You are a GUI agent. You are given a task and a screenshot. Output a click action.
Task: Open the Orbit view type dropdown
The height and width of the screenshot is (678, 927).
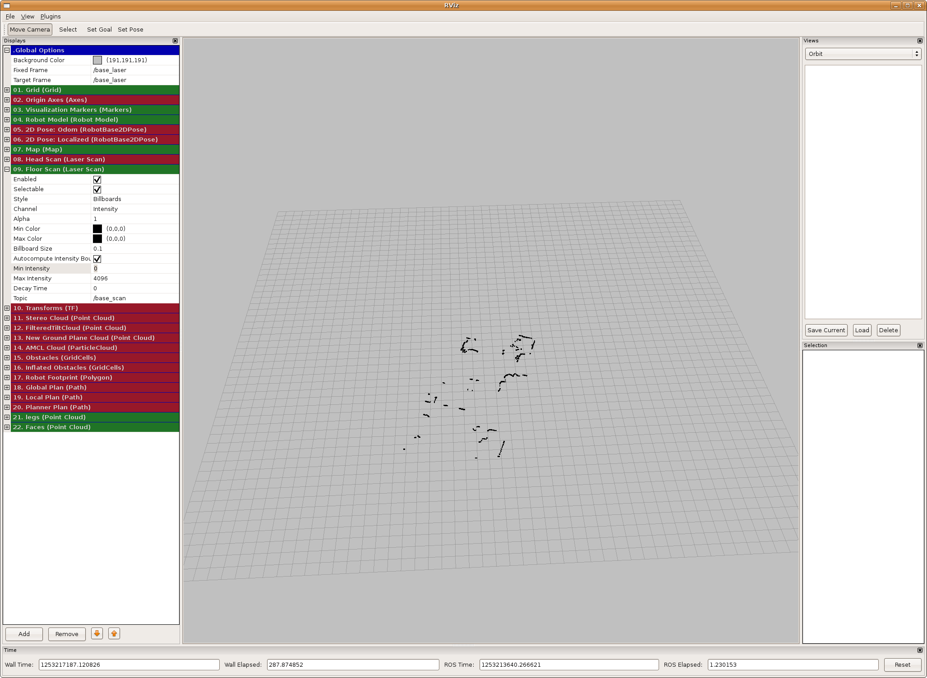[x=862, y=54]
